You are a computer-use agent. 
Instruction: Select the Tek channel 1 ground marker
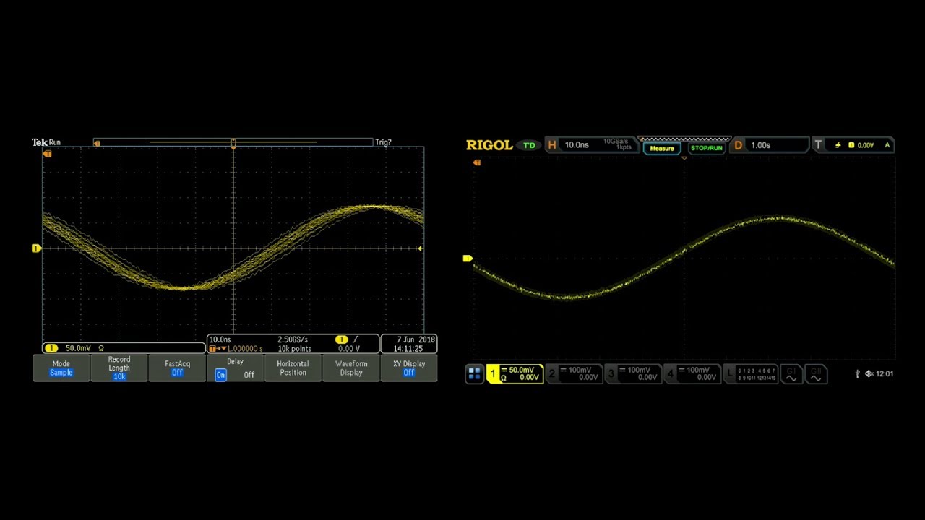[x=36, y=248]
